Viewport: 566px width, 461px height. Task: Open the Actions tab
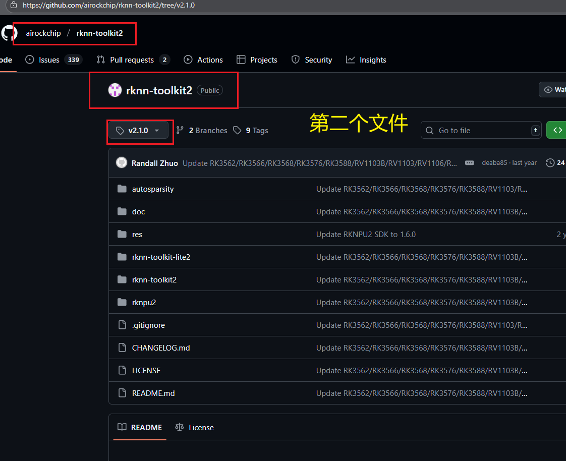203,60
